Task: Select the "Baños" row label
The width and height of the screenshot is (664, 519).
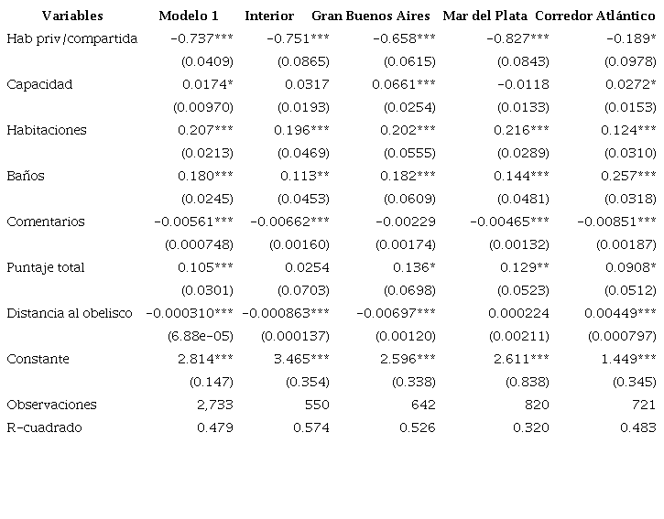Action: [x=26, y=176]
